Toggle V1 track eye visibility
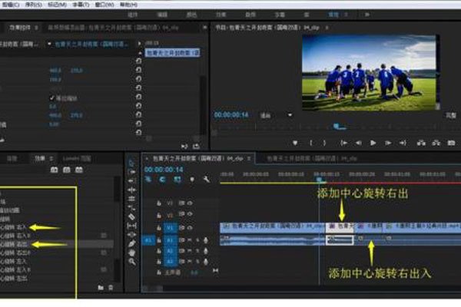Screen dimensions: 461x307 [189, 228]
